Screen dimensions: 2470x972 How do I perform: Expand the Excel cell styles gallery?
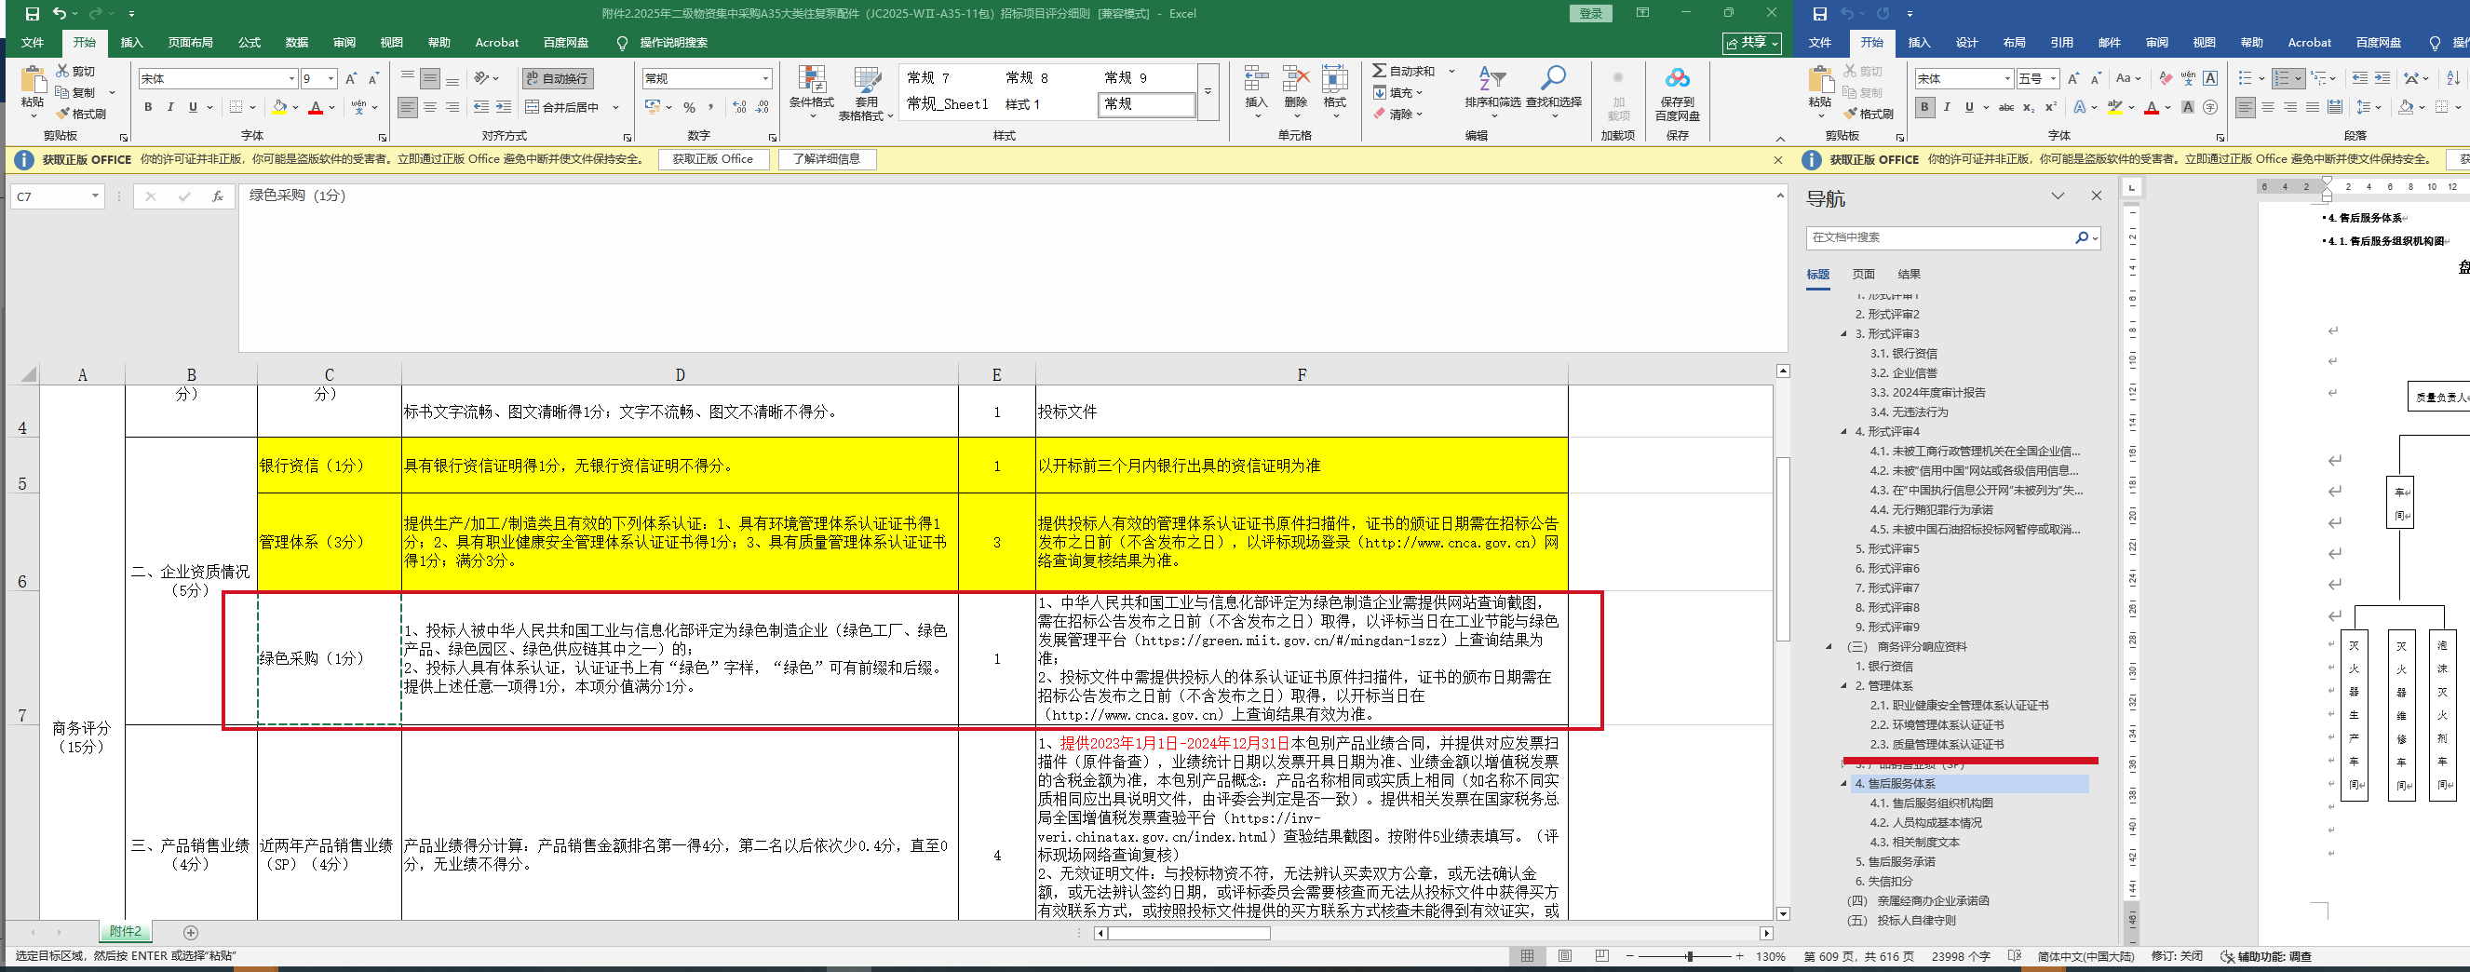click(1208, 93)
